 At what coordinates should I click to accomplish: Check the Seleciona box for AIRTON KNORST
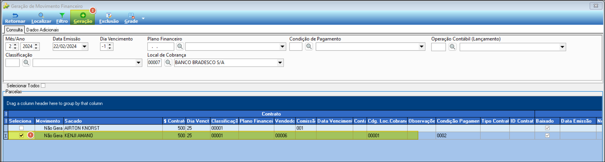(21, 128)
